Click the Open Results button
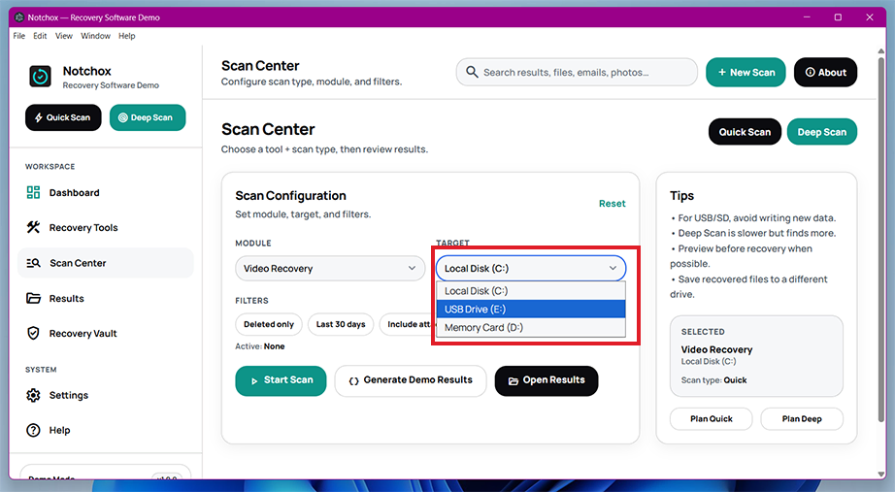This screenshot has height=492, width=895. [547, 380]
